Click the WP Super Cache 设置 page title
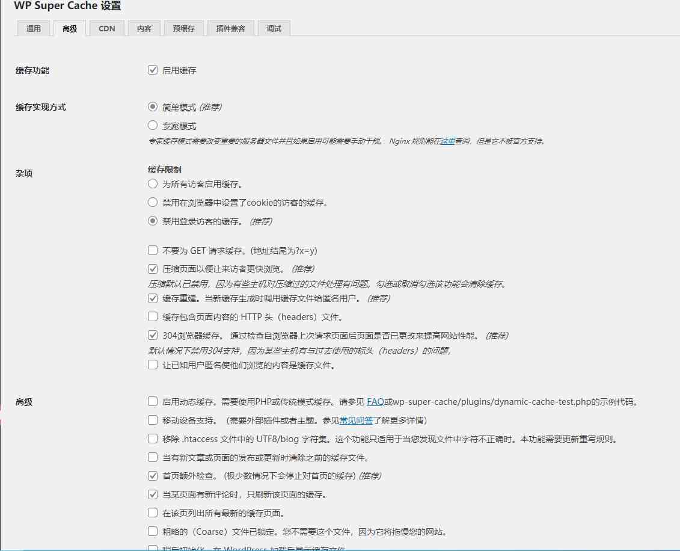The height and width of the screenshot is (551, 680). (x=68, y=5)
